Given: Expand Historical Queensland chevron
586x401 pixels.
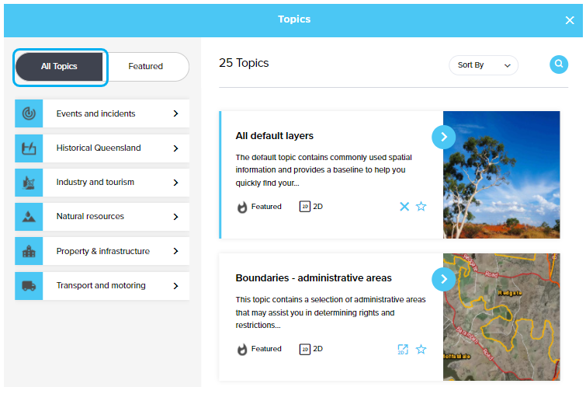Looking at the screenshot, I should [175, 148].
